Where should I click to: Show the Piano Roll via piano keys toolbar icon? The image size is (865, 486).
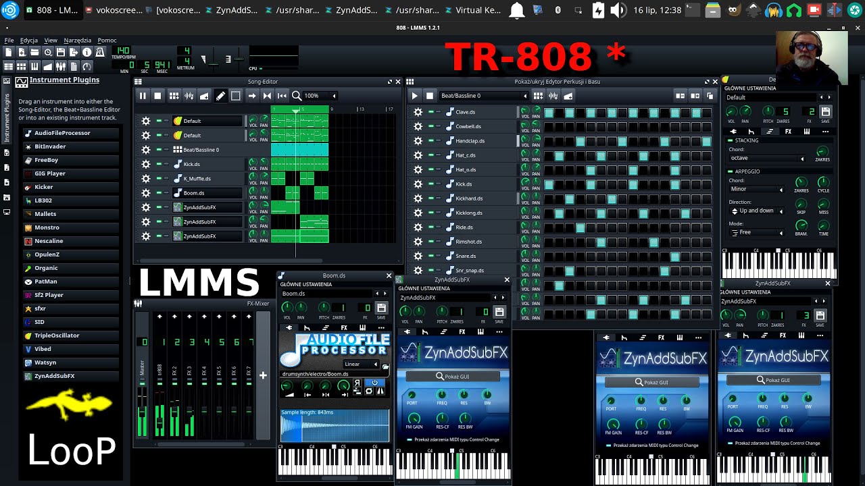coord(34,66)
